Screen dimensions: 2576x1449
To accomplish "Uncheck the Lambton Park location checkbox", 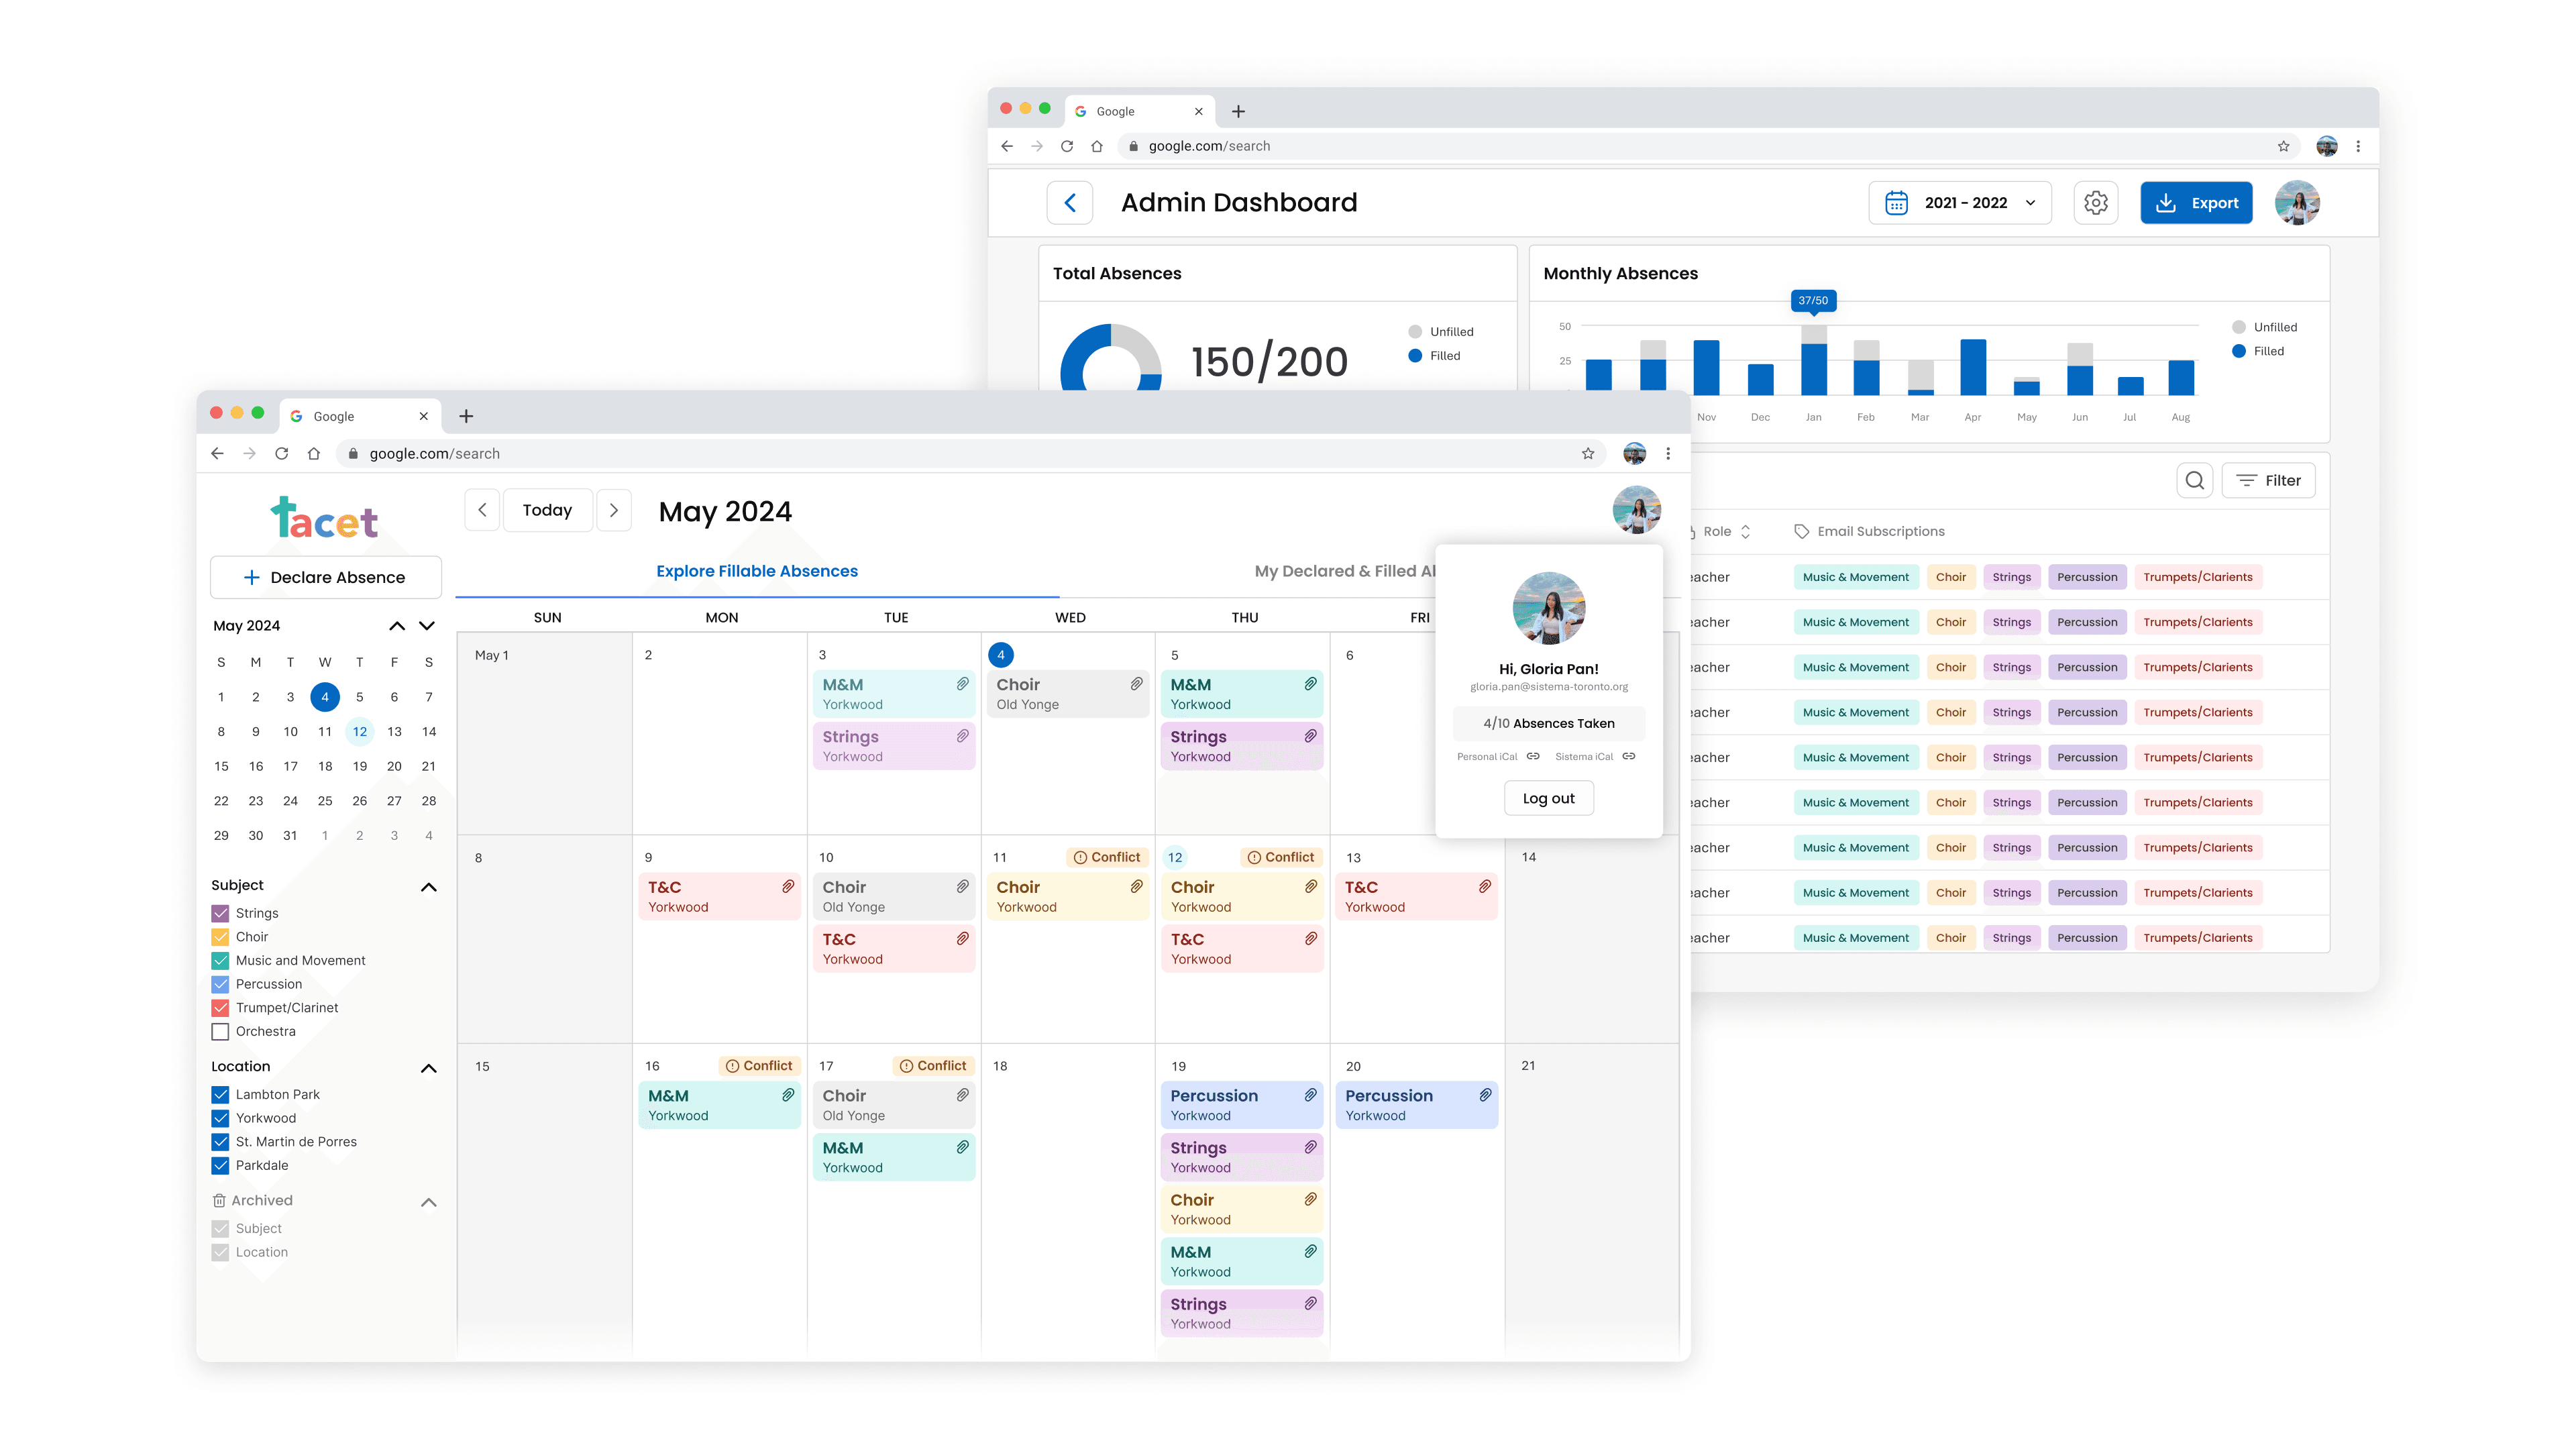I will [x=220, y=1094].
